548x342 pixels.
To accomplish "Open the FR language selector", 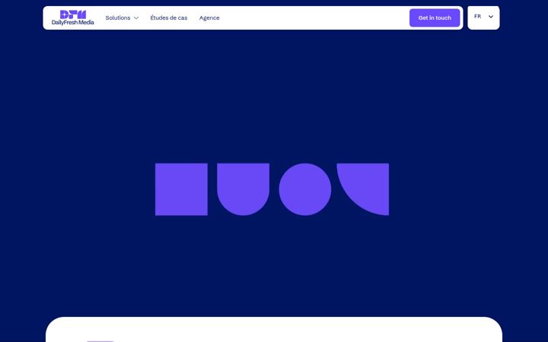I will [x=483, y=17].
